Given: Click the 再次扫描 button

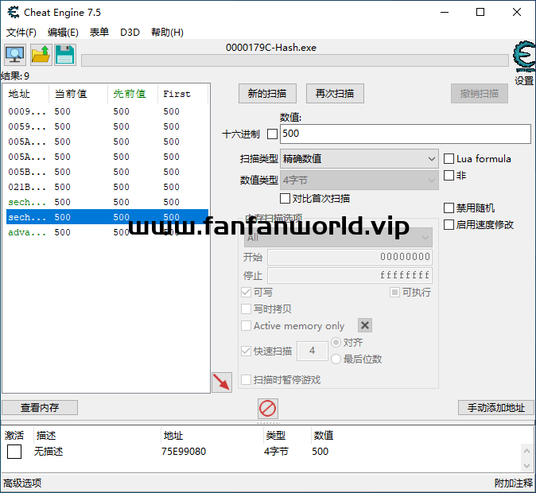Looking at the screenshot, I should [x=335, y=93].
